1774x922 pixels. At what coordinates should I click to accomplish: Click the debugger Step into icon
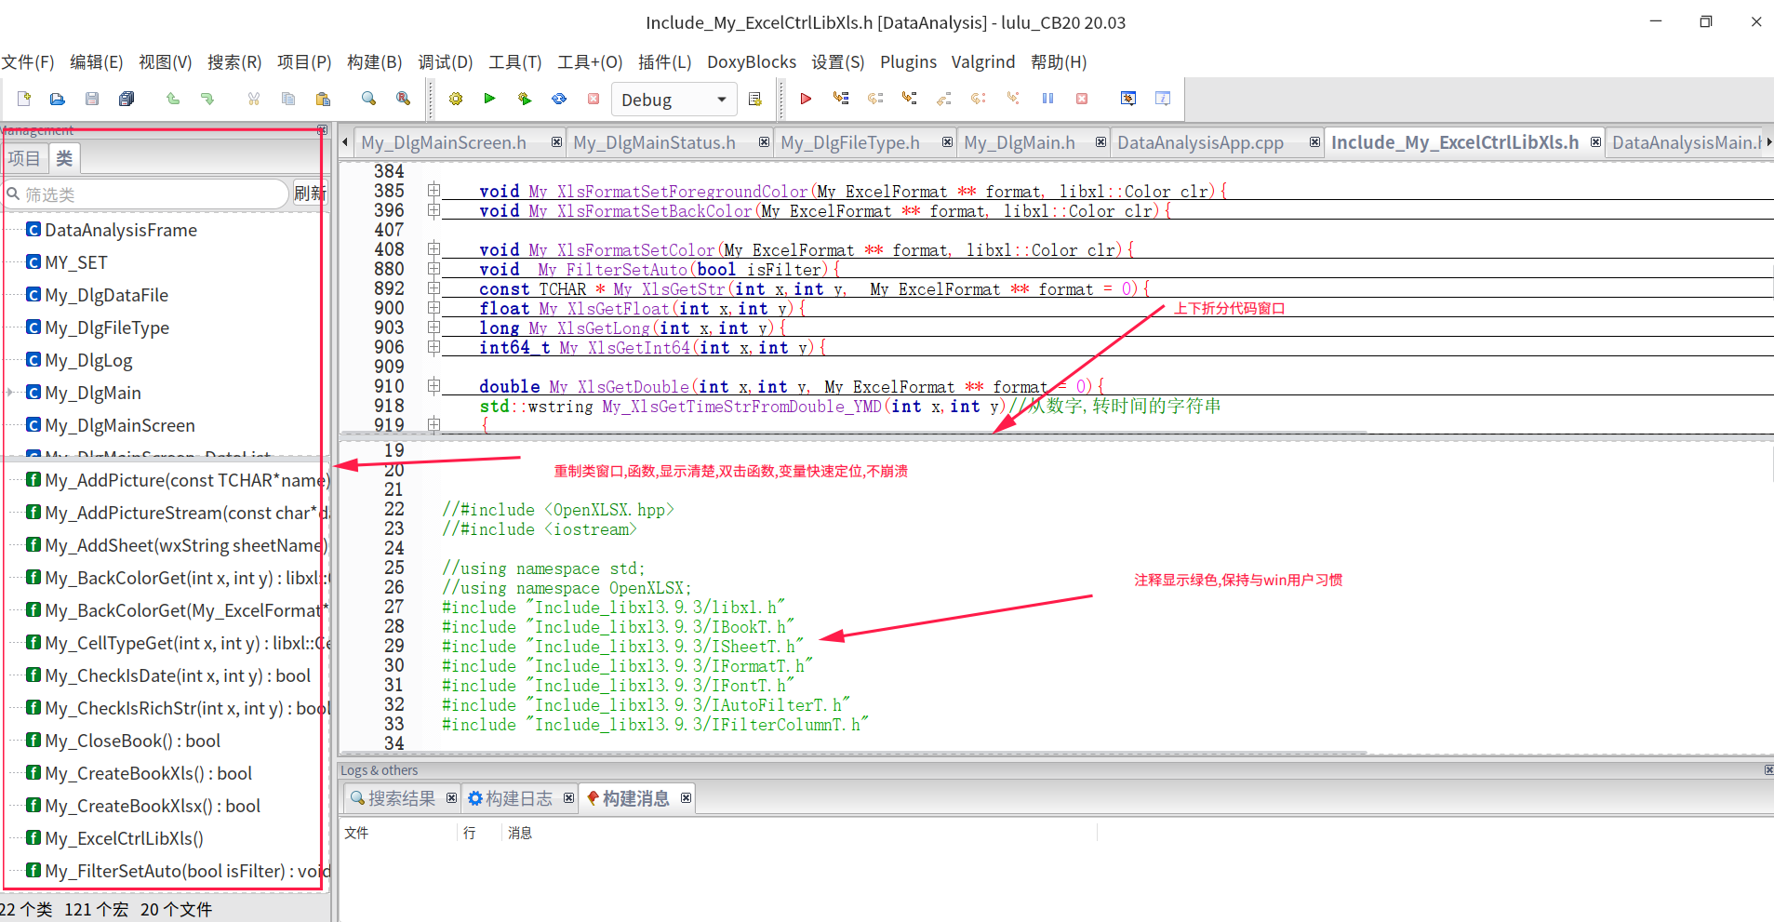910,99
